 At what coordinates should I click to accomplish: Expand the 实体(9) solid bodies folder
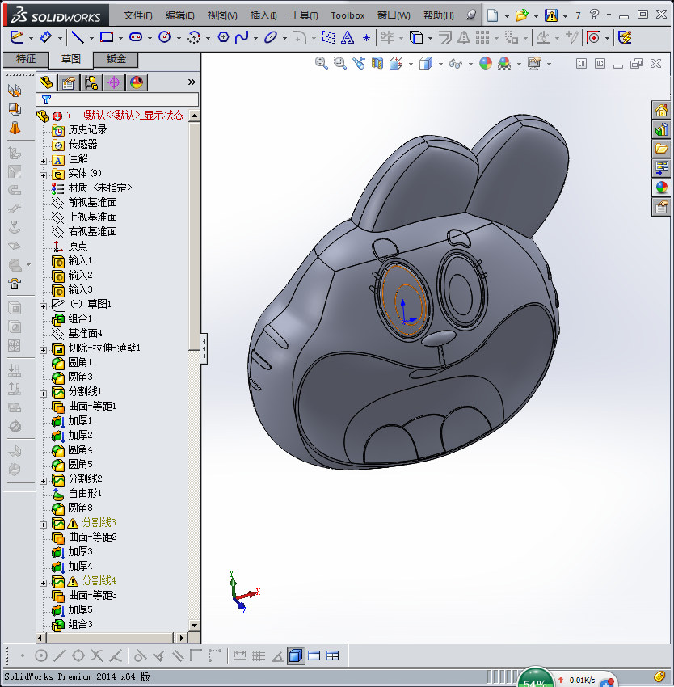(x=43, y=175)
